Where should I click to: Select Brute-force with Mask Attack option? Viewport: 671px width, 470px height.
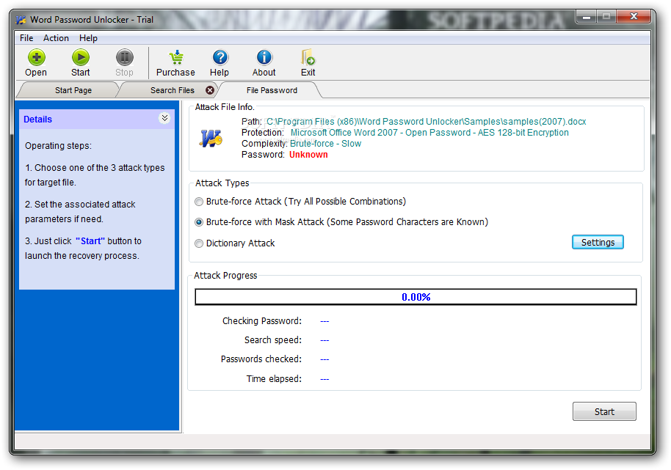coord(199,222)
